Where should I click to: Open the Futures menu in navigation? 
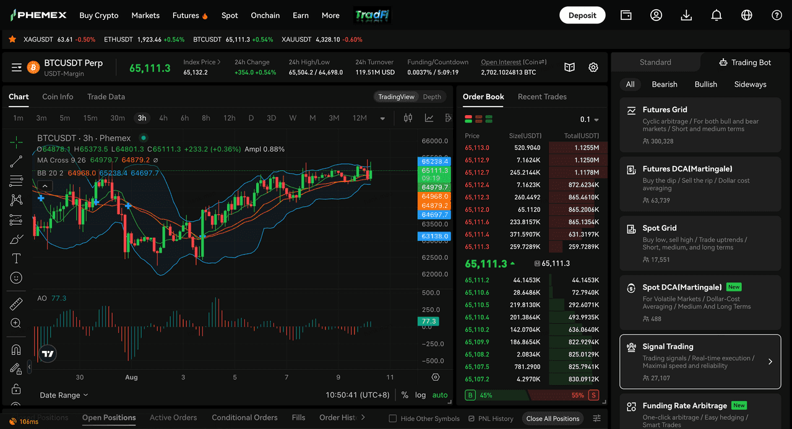[x=191, y=15]
